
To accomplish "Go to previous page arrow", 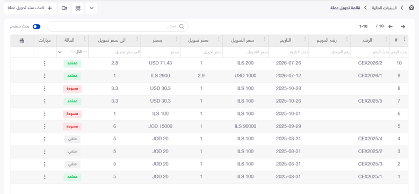I will point(391,26).
